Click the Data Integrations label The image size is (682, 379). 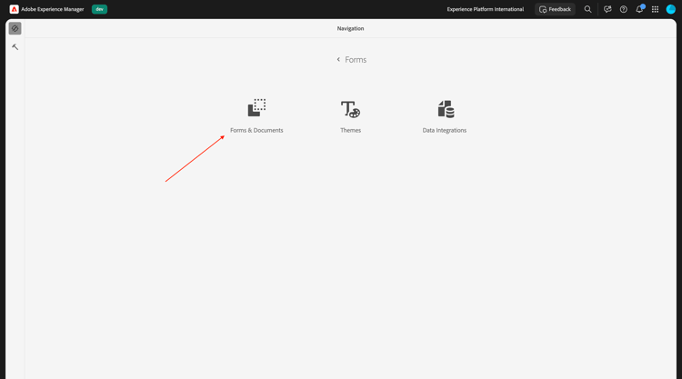click(445, 130)
